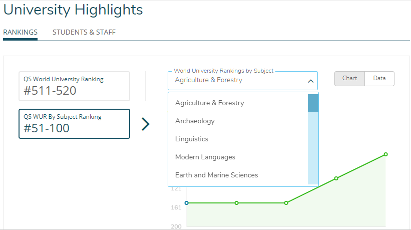Choose Archaeology from subject list
The height and width of the screenshot is (230, 411).
[x=195, y=121]
